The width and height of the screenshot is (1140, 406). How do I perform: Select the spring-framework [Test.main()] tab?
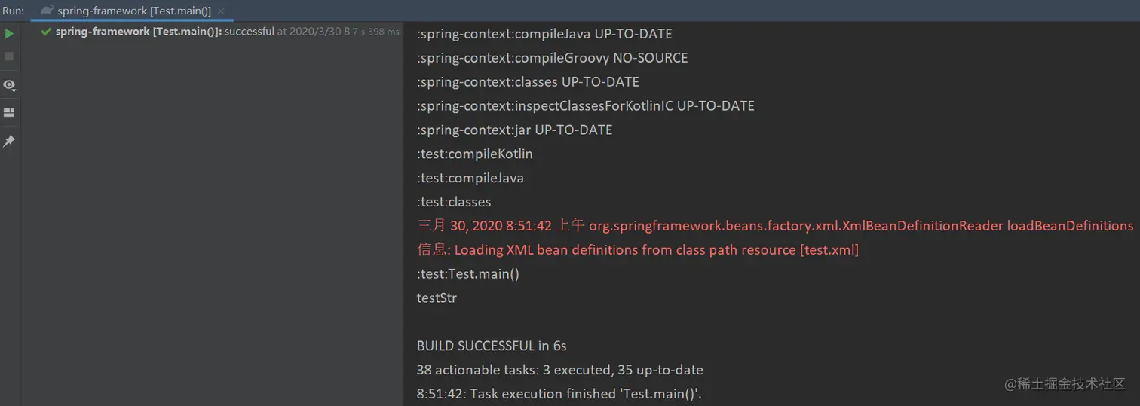(x=133, y=11)
